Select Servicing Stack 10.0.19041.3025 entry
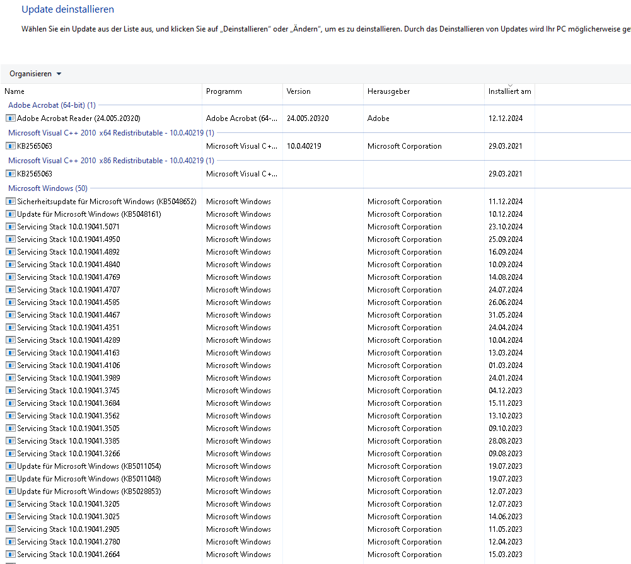The height and width of the screenshot is (564, 631). pos(69,517)
